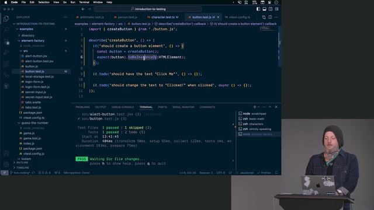This screenshot has width=374, height=210.
Task: Toggle secondary sidebar visibility
Action: (x=271, y=9)
